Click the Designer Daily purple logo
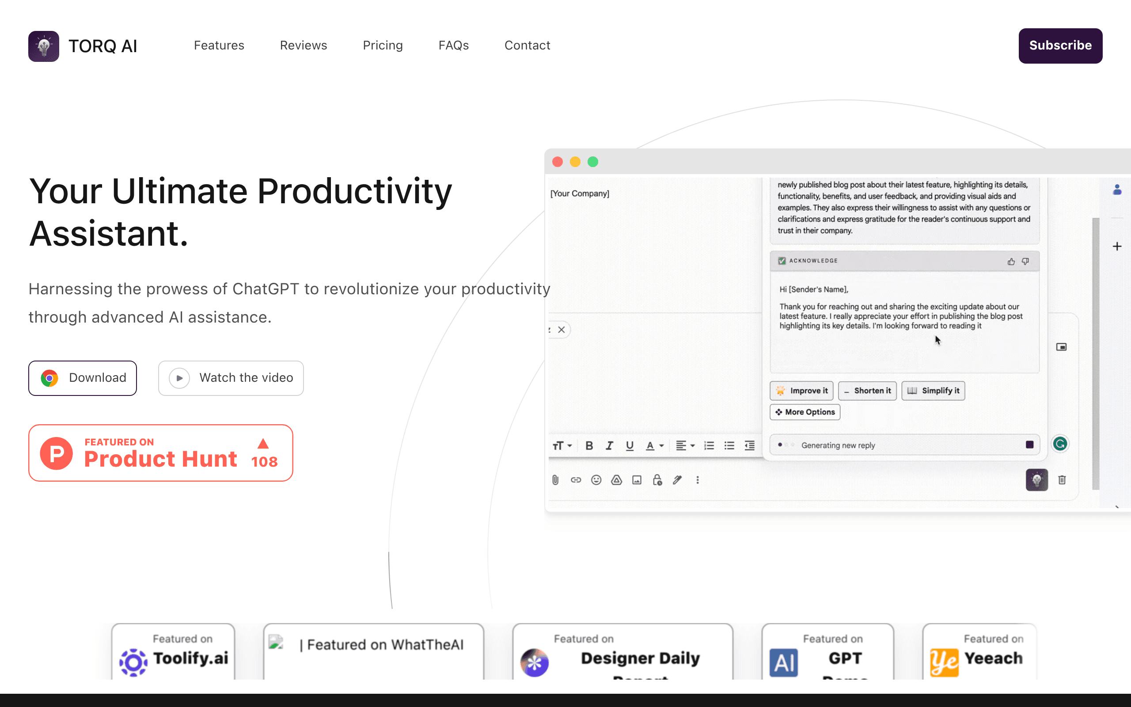The width and height of the screenshot is (1131, 707). 534,662
